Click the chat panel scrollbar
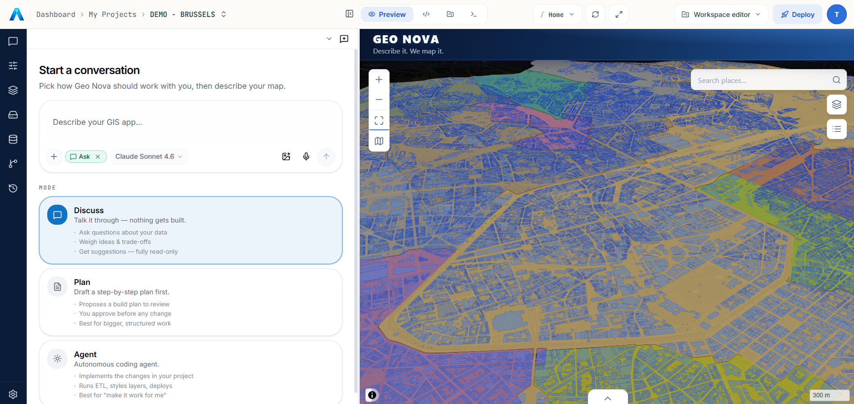This screenshot has height=404, width=854. point(356,221)
